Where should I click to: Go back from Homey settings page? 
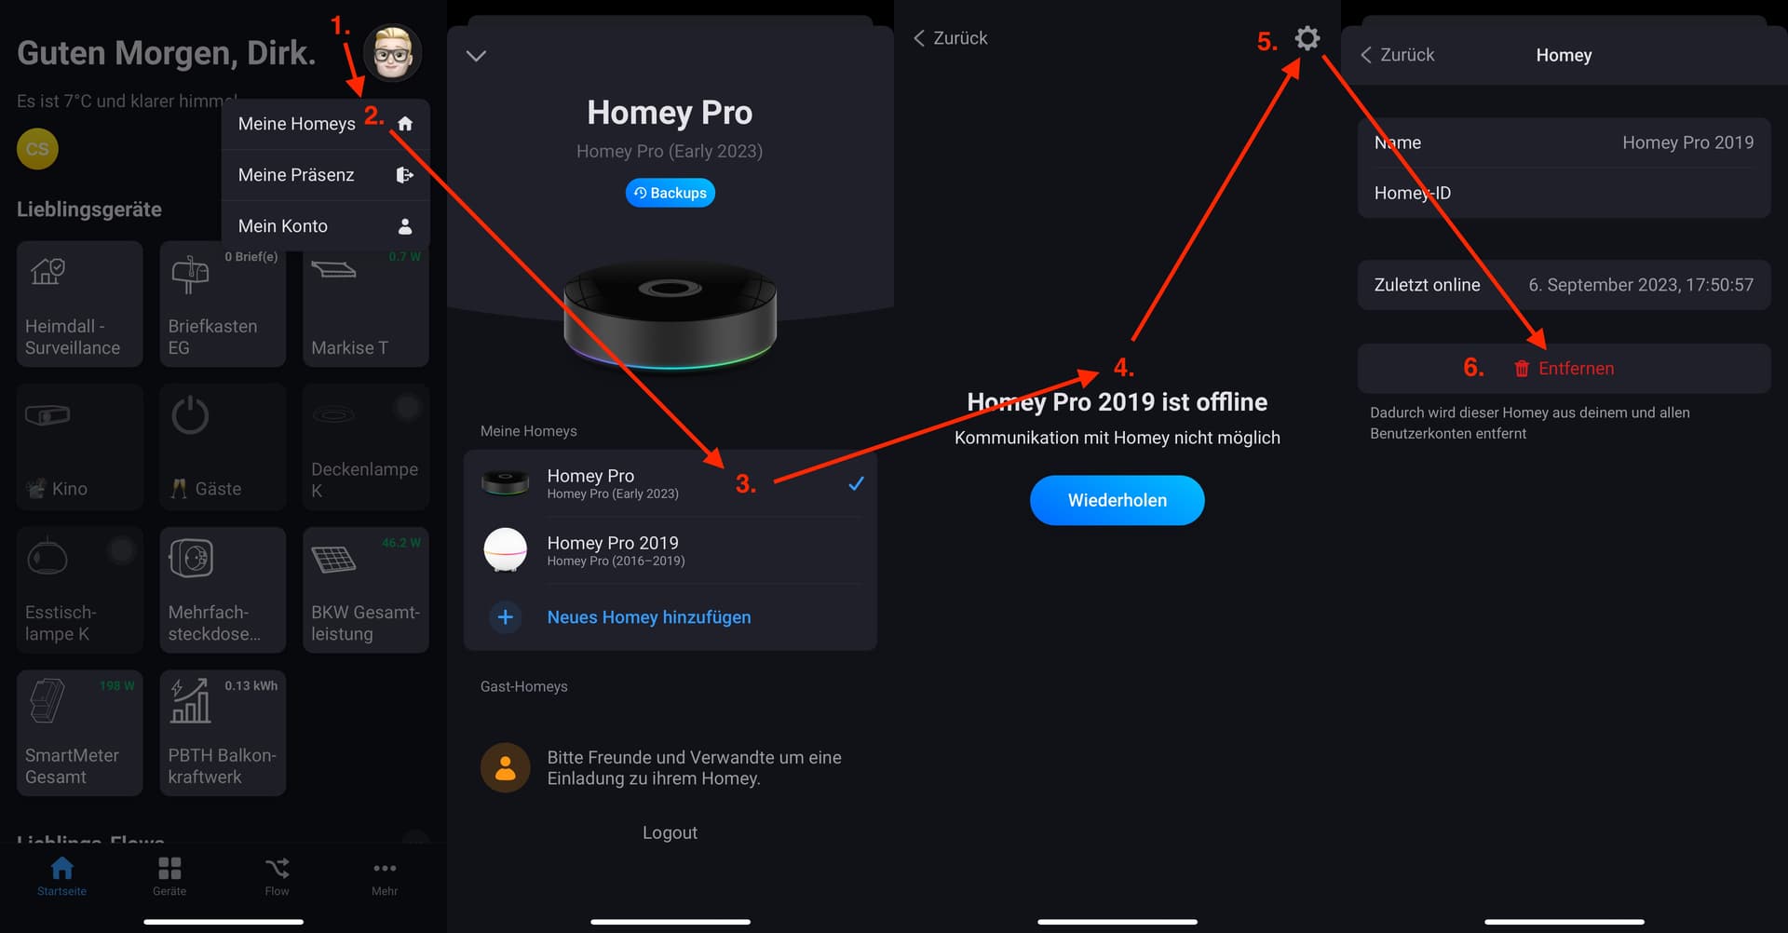tap(1397, 55)
